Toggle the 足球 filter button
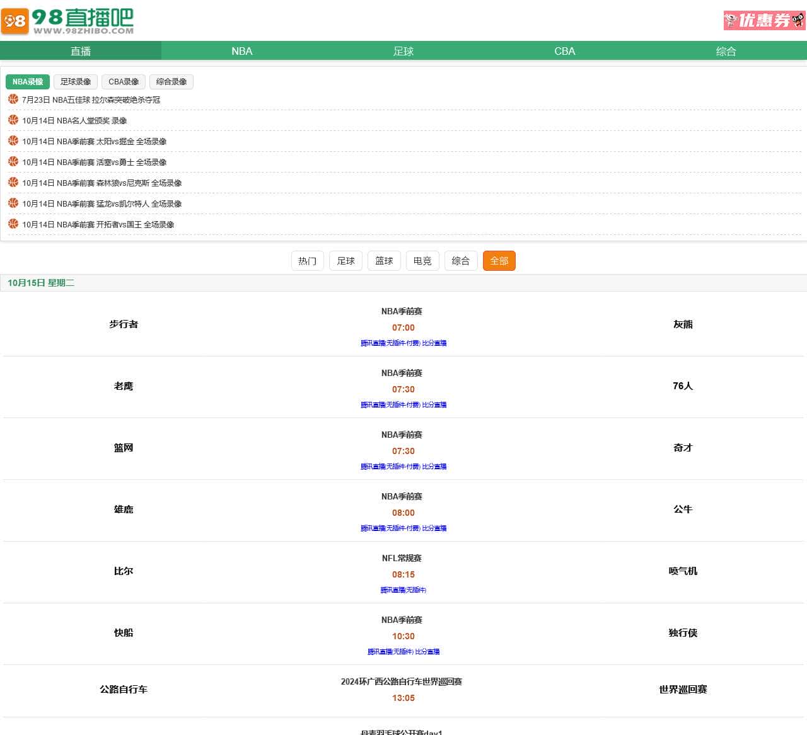The width and height of the screenshot is (807, 735). [x=345, y=260]
